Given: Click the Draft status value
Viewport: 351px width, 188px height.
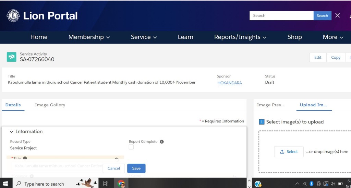Looking at the screenshot, I should 269,82.
